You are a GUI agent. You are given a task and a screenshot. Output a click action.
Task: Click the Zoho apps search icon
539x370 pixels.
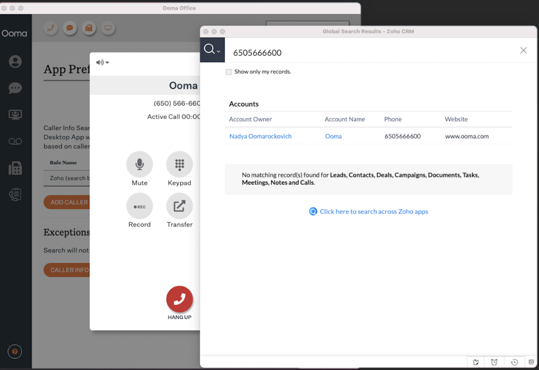(313, 211)
